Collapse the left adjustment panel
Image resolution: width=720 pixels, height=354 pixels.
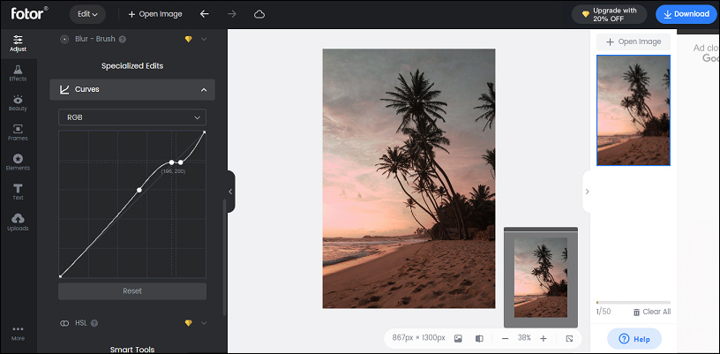point(230,192)
